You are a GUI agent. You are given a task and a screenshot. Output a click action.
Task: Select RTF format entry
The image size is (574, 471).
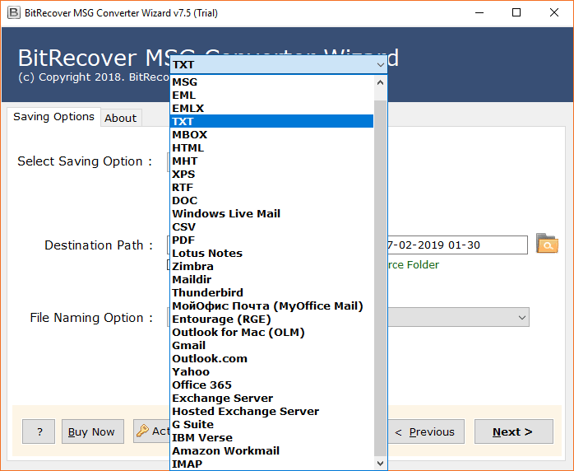(271, 188)
